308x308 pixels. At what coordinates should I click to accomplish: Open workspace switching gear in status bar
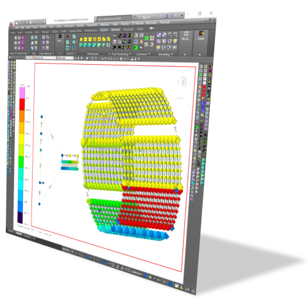click(151, 277)
